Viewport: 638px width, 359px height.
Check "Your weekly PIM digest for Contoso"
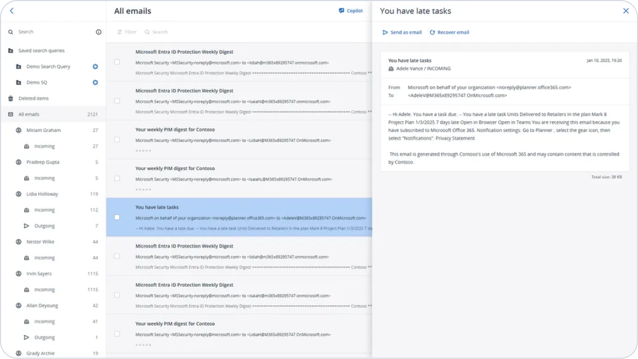[117, 139]
